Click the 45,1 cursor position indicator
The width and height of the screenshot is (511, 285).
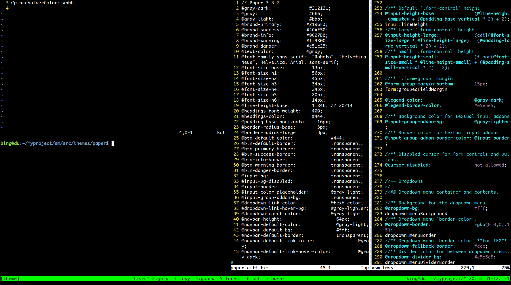point(325,268)
